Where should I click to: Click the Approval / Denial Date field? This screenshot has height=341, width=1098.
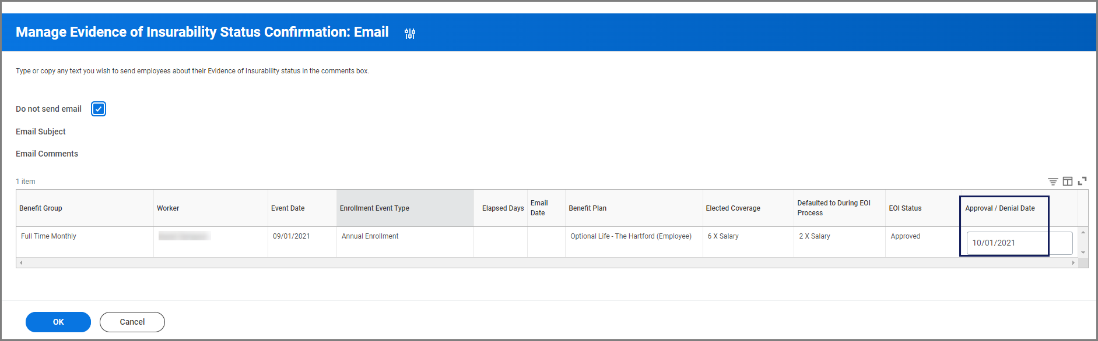click(x=1018, y=243)
